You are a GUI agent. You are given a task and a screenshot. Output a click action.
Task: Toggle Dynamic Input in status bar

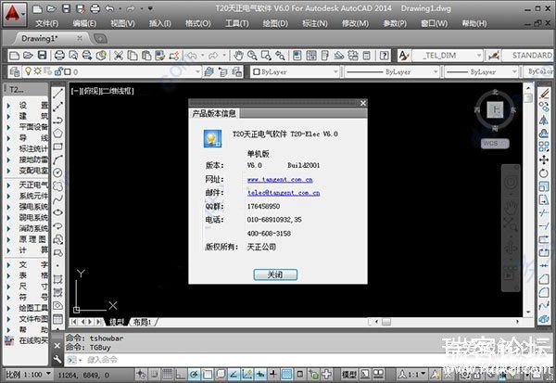click(260, 374)
